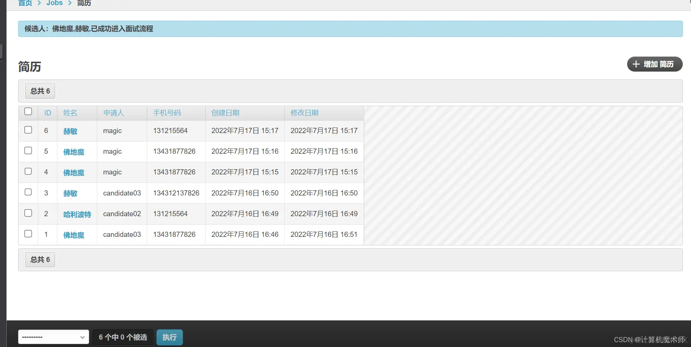The image size is (691, 347).
Task: Click magic applicant in row ID 6
Action: [112, 130]
